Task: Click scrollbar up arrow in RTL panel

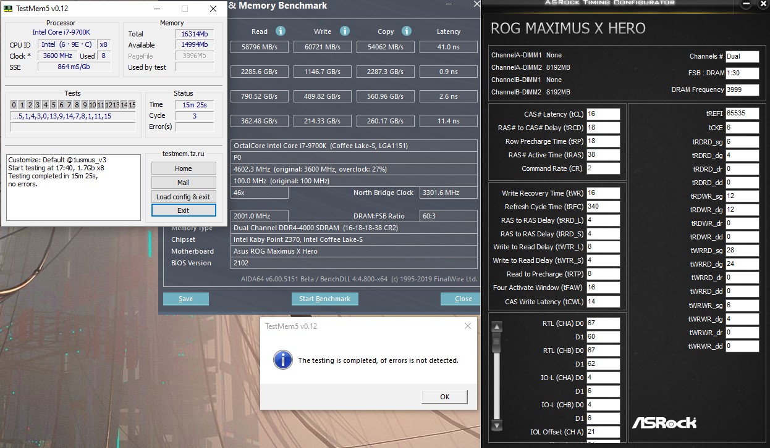Action: [x=496, y=326]
